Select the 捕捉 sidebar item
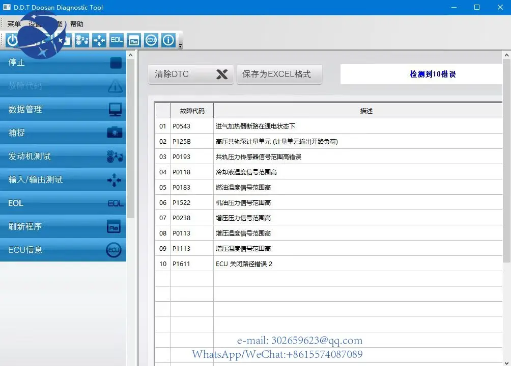The image size is (511, 366). coord(63,133)
